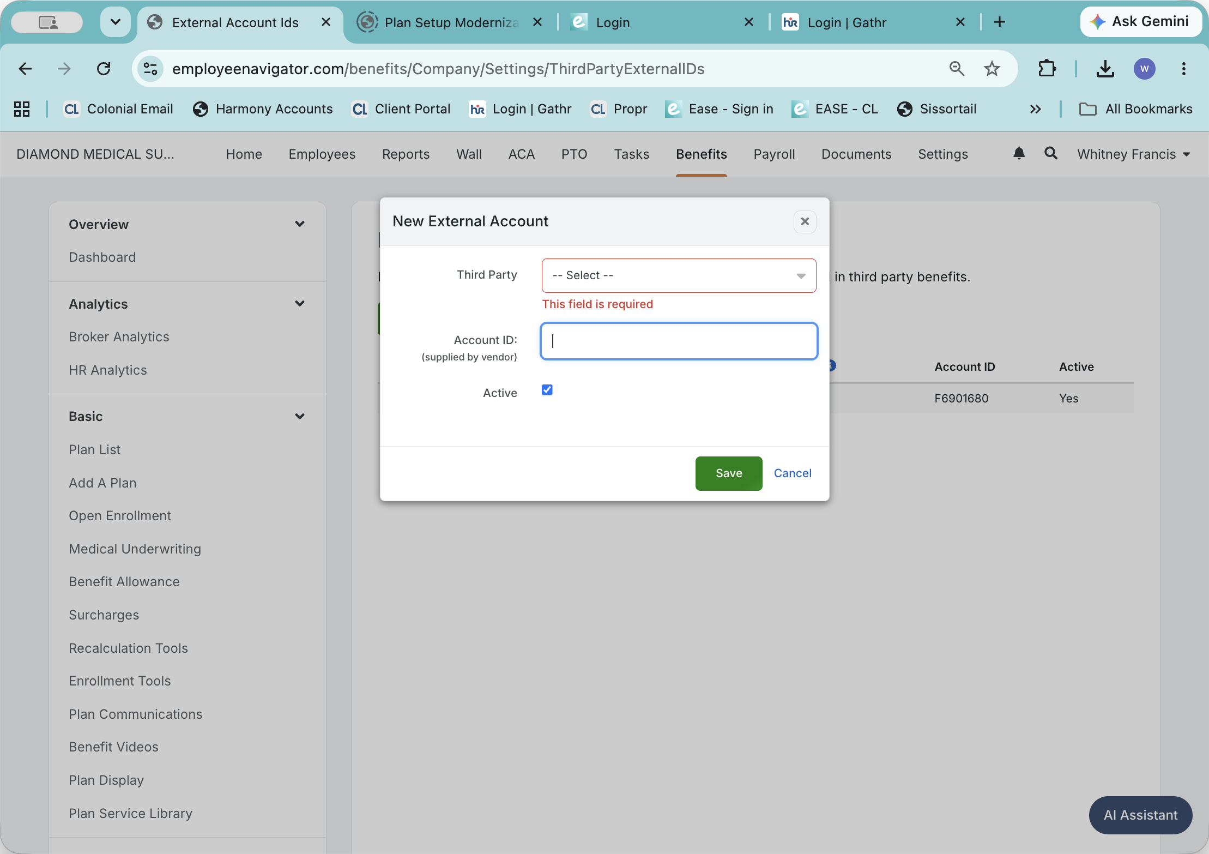
Task: Close the Plan Setup Moderniza tab
Action: pyautogui.click(x=537, y=22)
